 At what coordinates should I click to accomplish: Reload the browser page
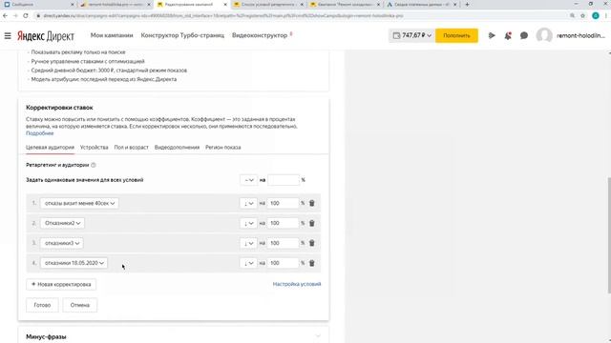click(26, 15)
